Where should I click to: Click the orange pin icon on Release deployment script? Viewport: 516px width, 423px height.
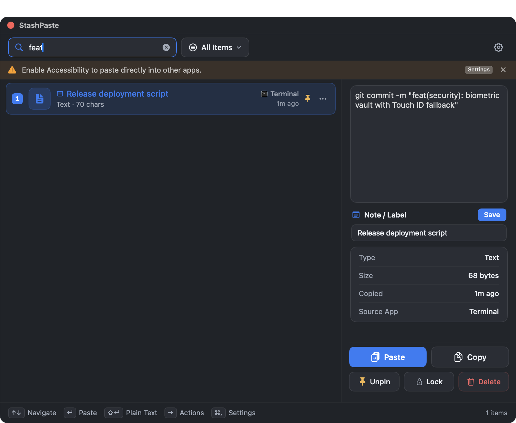pyautogui.click(x=307, y=98)
